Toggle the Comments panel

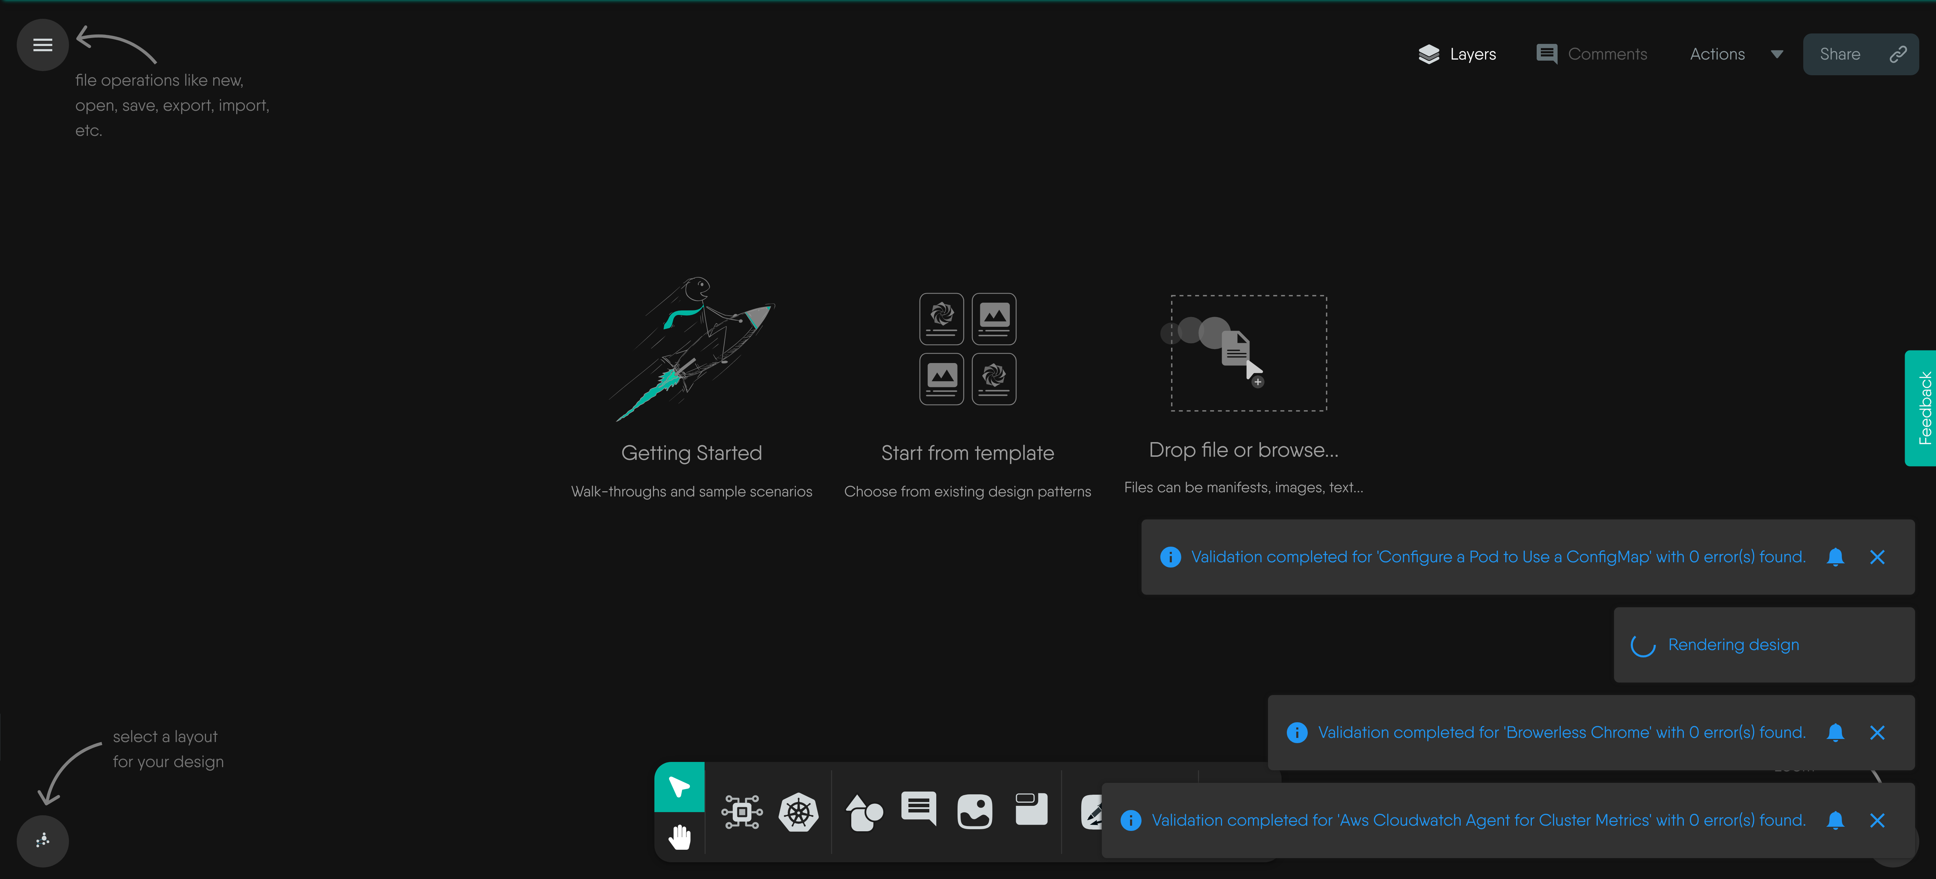[x=1592, y=54]
